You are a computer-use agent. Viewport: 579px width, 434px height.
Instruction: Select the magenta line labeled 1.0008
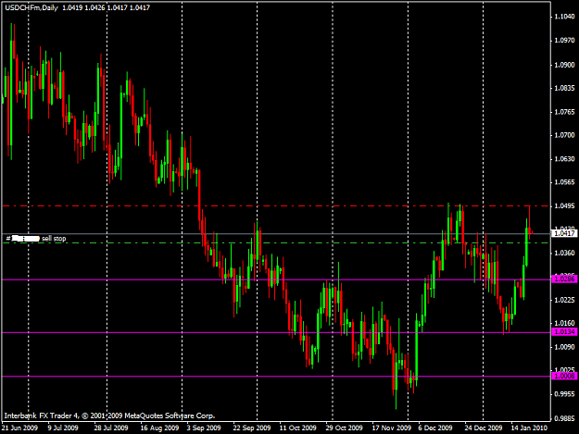(x=276, y=377)
